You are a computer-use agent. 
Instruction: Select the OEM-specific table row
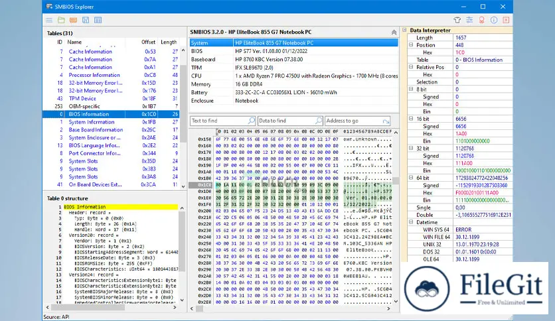[x=111, y=106]
